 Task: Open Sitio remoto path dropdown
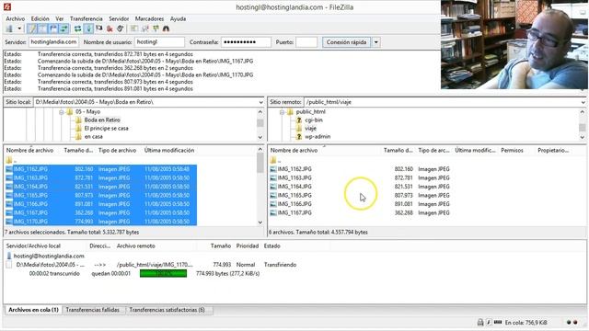pos(583,102)
